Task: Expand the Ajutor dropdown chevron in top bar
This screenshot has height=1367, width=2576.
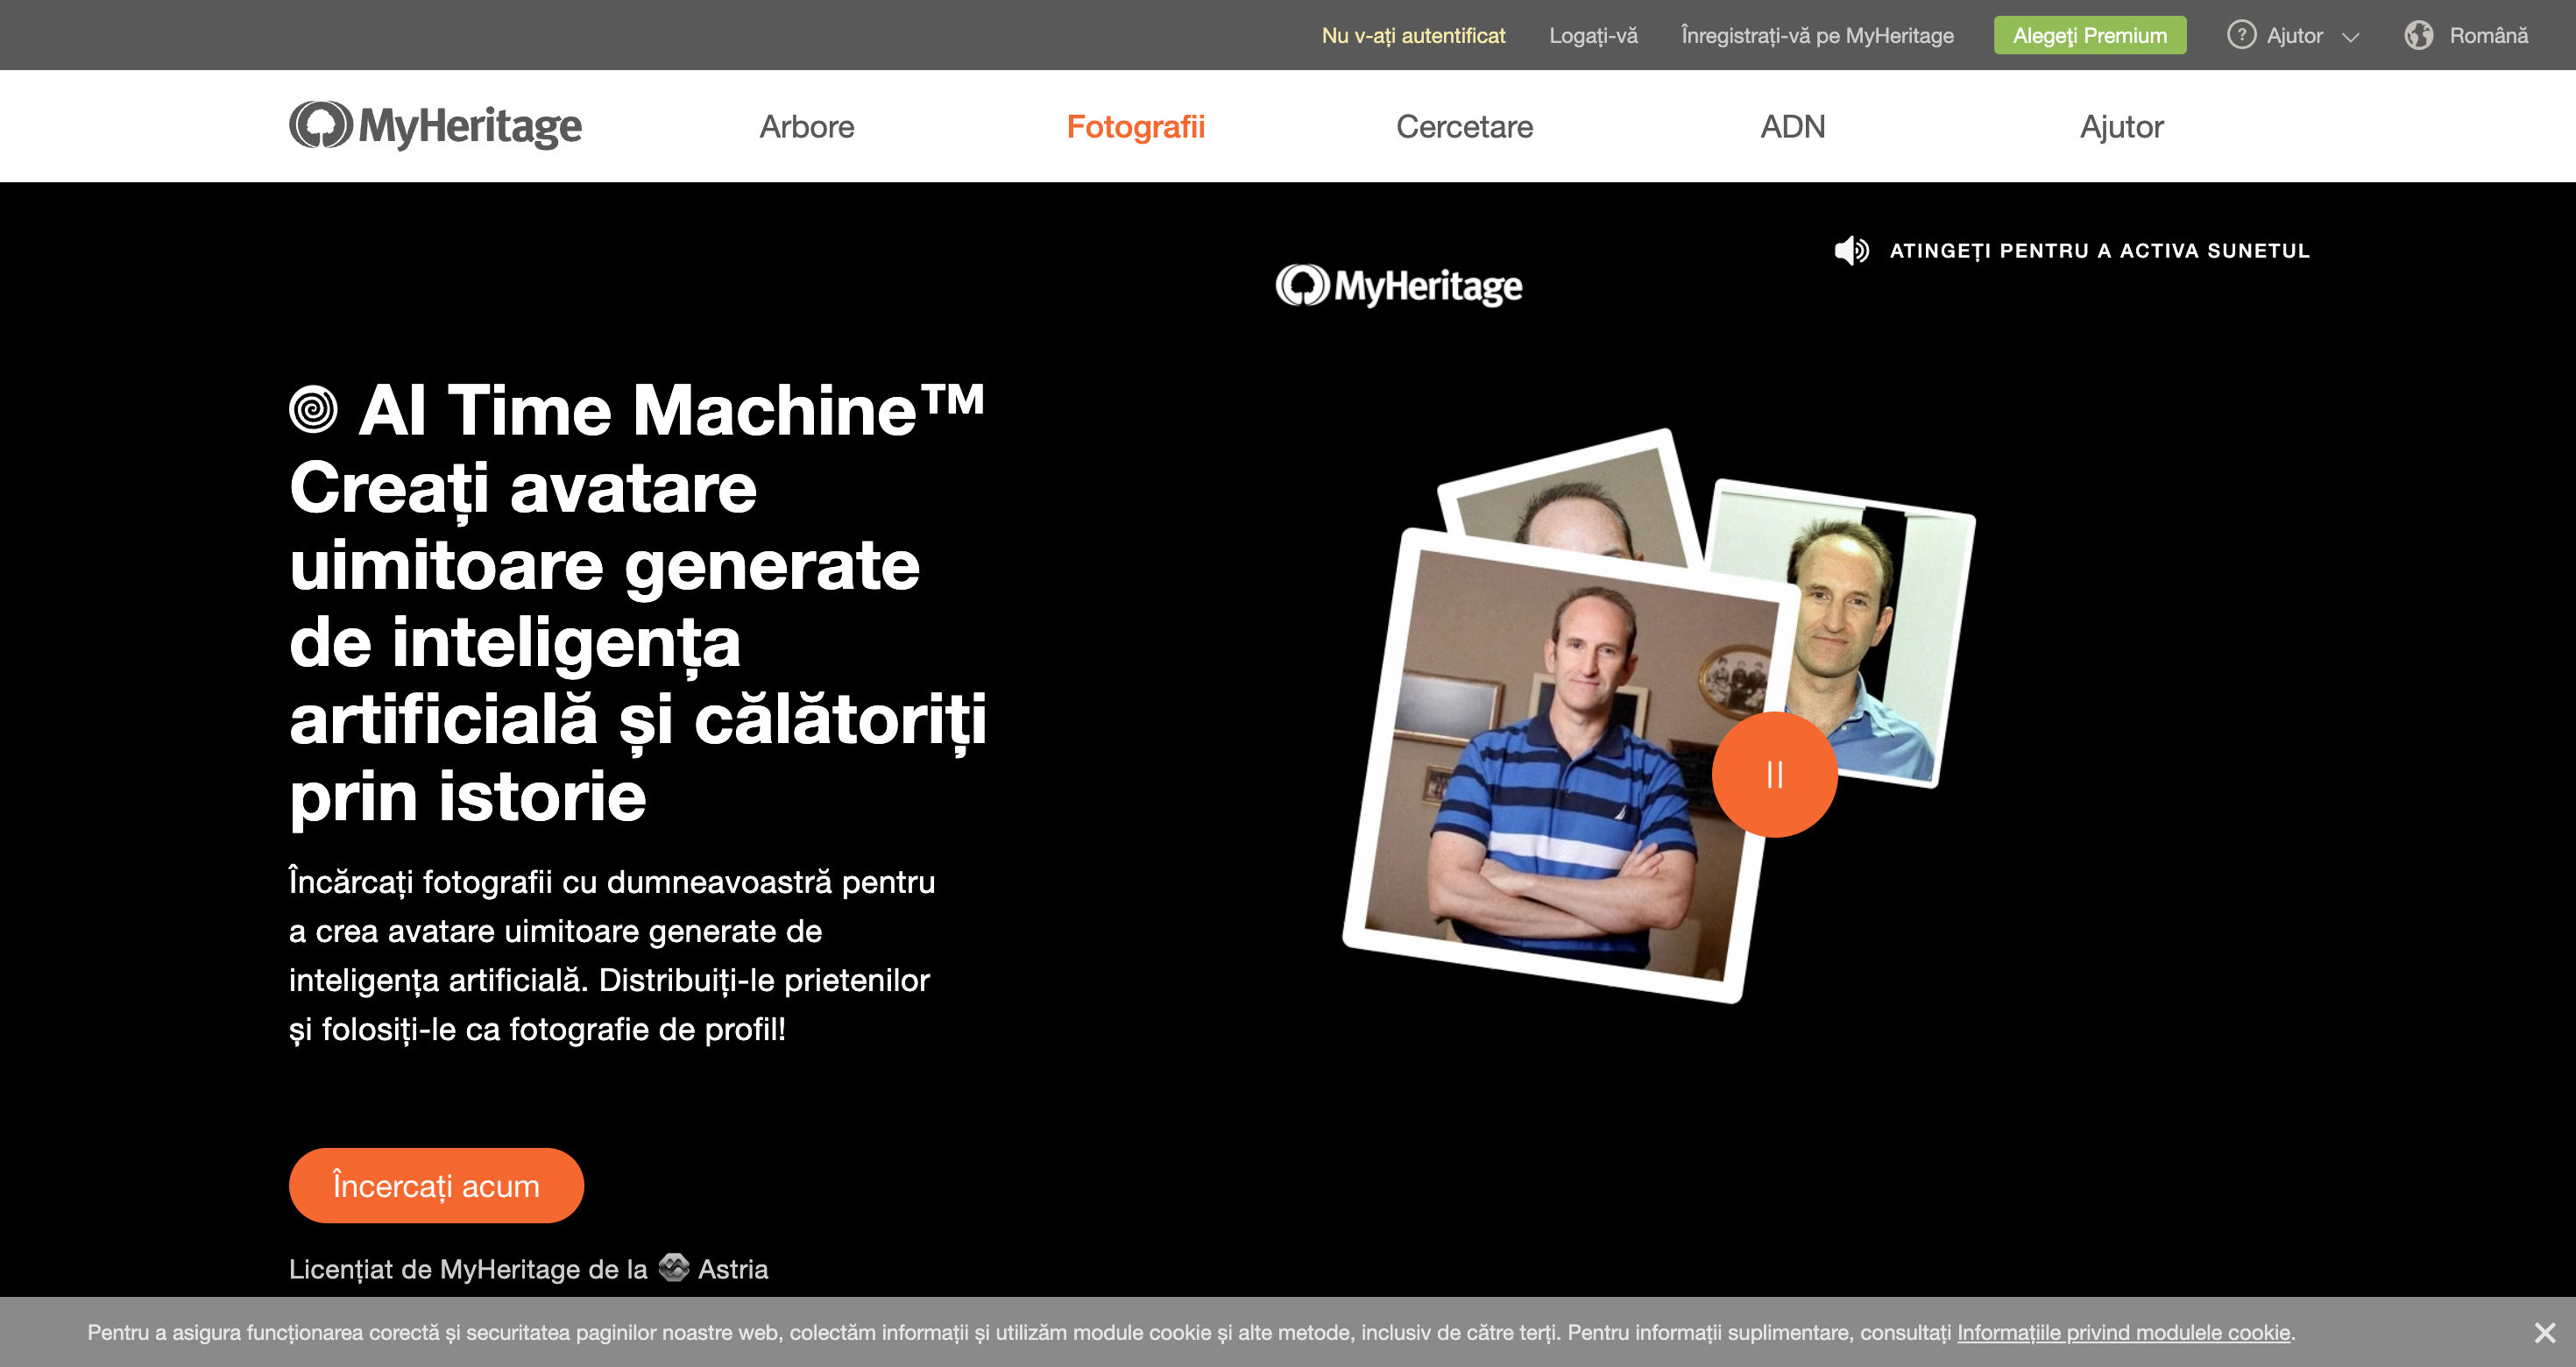Action: pyautogui.click(x=2351, y=37)
